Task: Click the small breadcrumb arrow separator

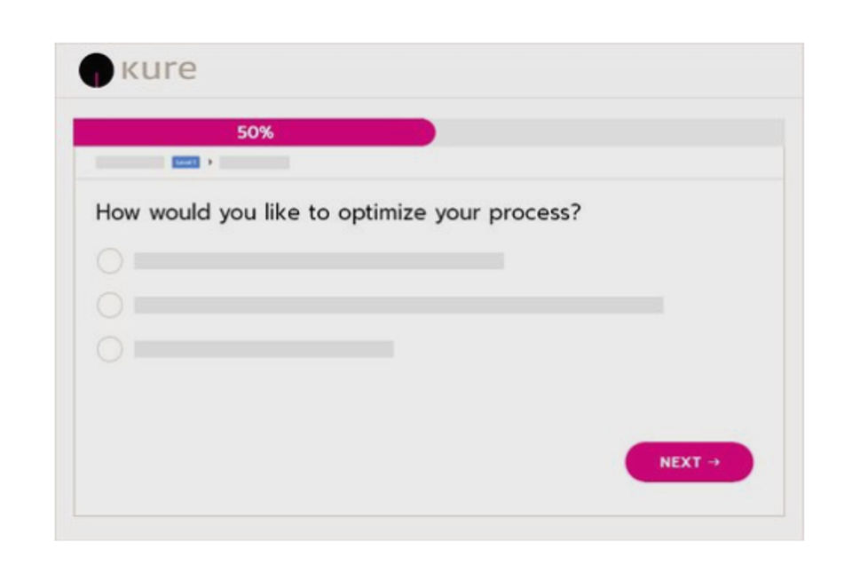Action: coord(209,163)
